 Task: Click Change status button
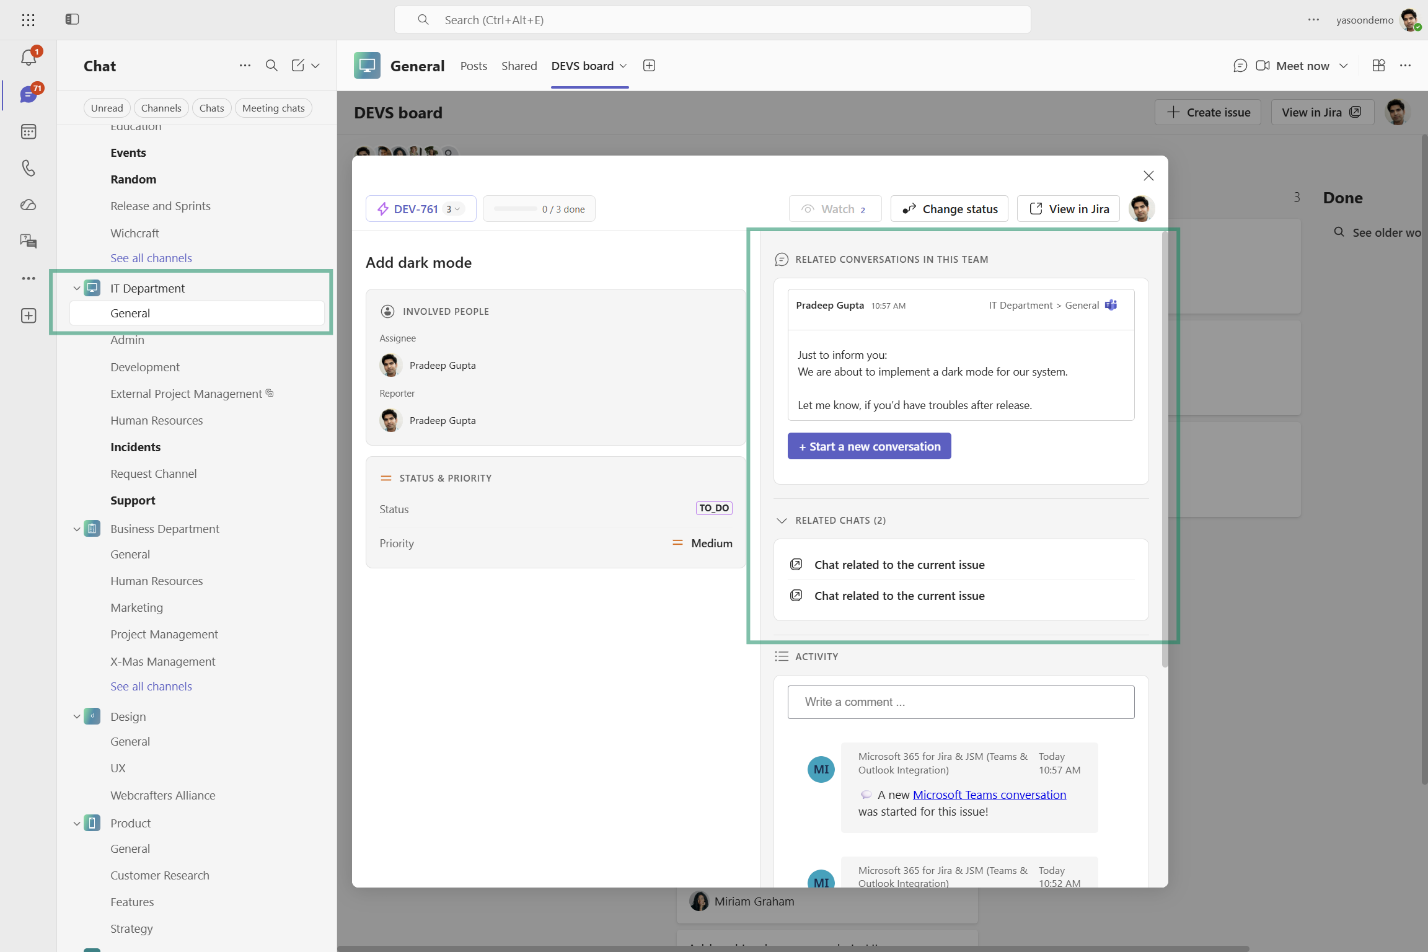[950, 209]
